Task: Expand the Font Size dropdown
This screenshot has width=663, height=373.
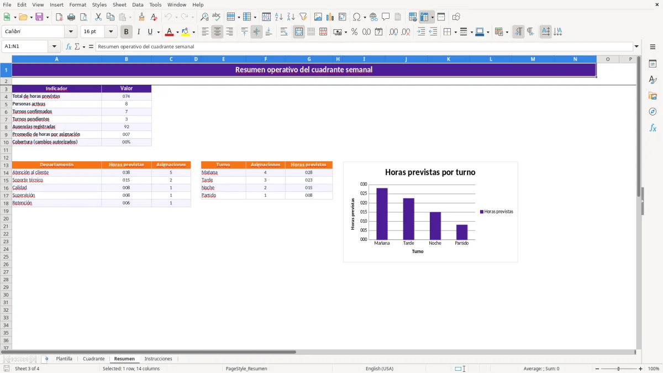Action: coord(111,32)
